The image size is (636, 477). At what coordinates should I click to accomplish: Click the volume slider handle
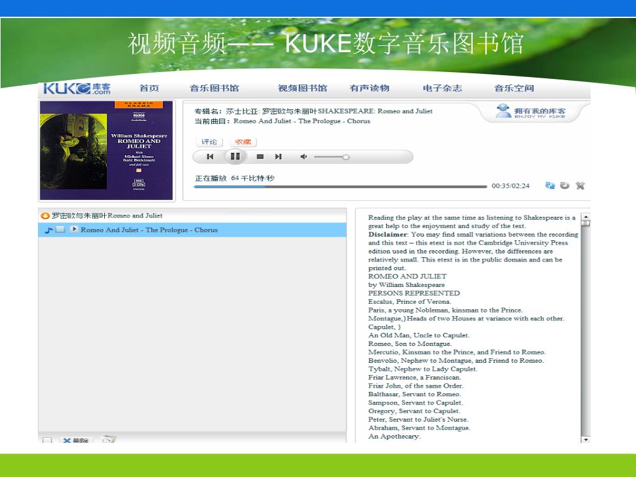click(345, 157)
